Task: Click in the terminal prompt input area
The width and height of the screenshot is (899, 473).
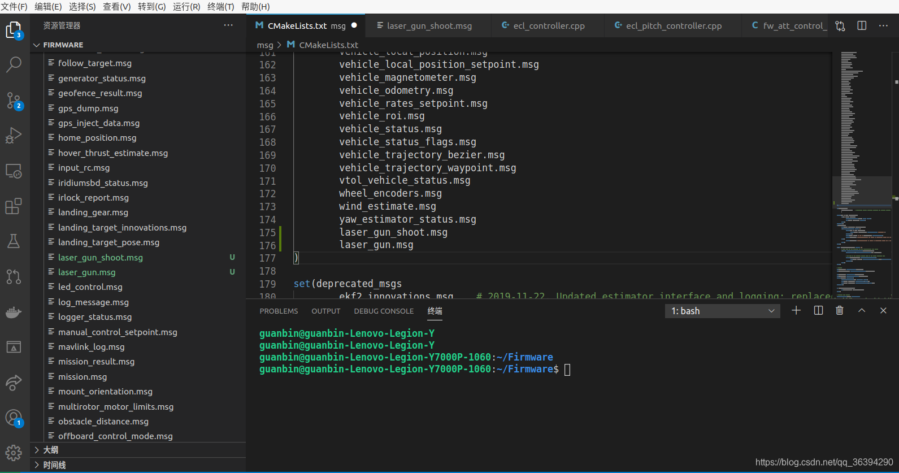Action: (567, 370)
